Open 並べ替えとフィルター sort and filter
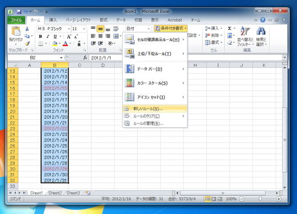The width and height of the screenshot is (297, 214). click(x=245, y=36)
